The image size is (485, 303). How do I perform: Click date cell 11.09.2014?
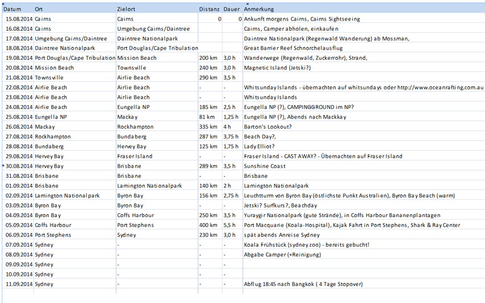click(19, 284)
